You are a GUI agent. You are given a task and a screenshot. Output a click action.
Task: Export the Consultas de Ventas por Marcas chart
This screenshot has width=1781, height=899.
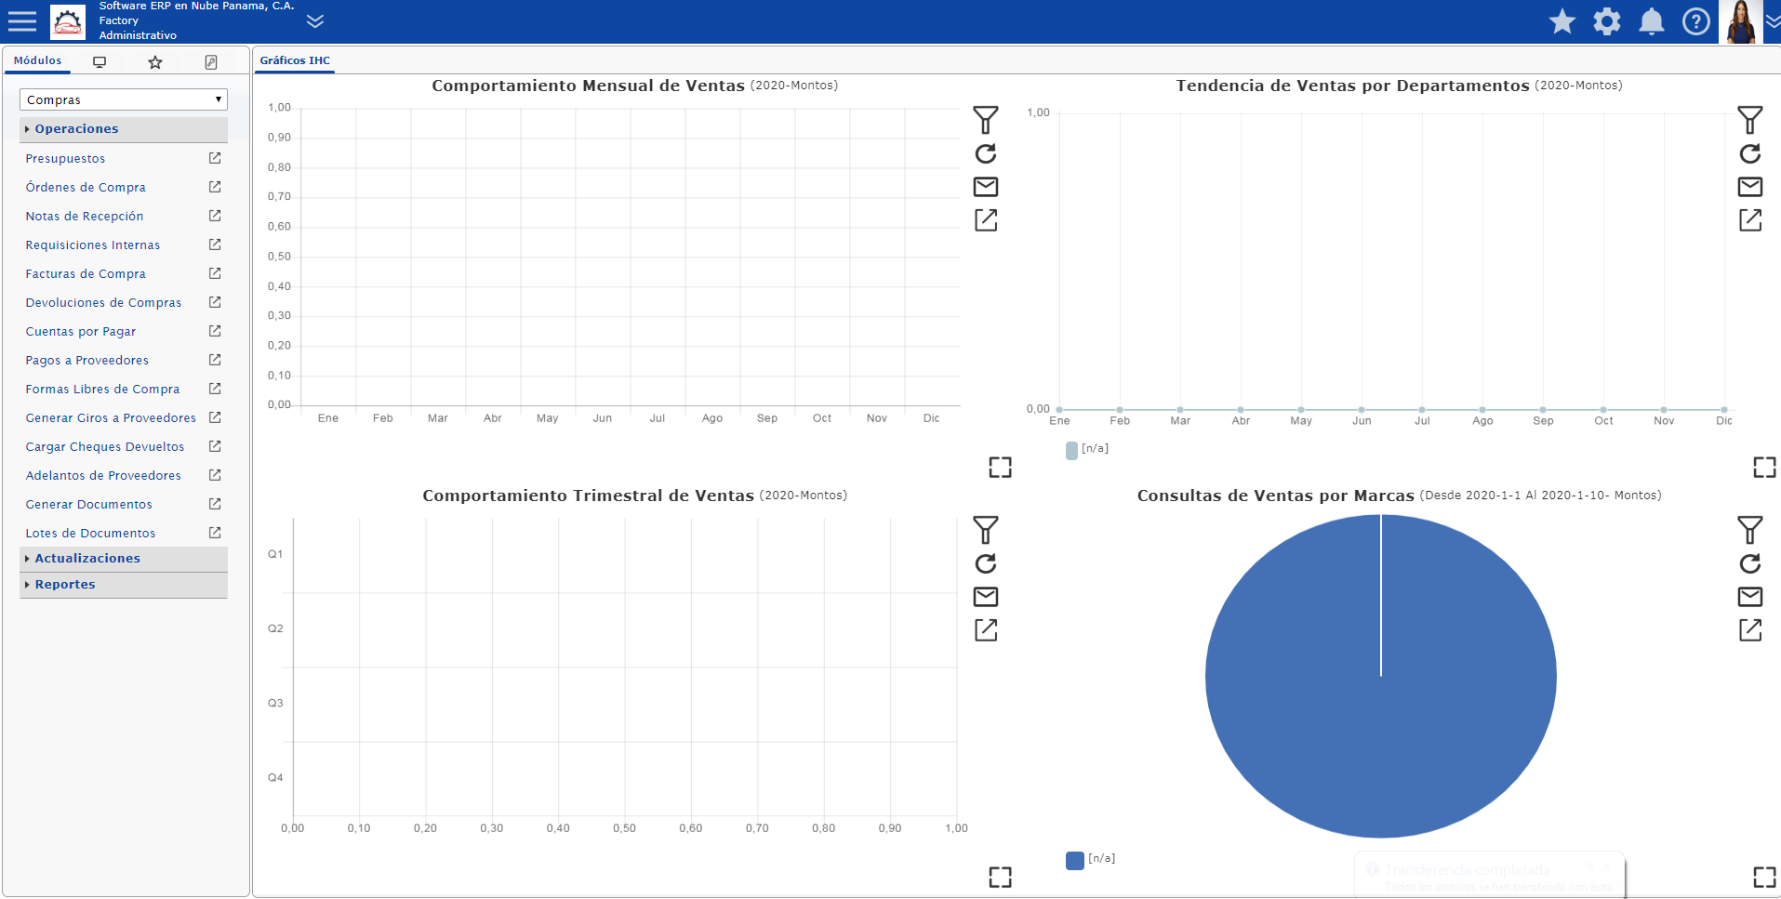click(x=1750, y=630)
